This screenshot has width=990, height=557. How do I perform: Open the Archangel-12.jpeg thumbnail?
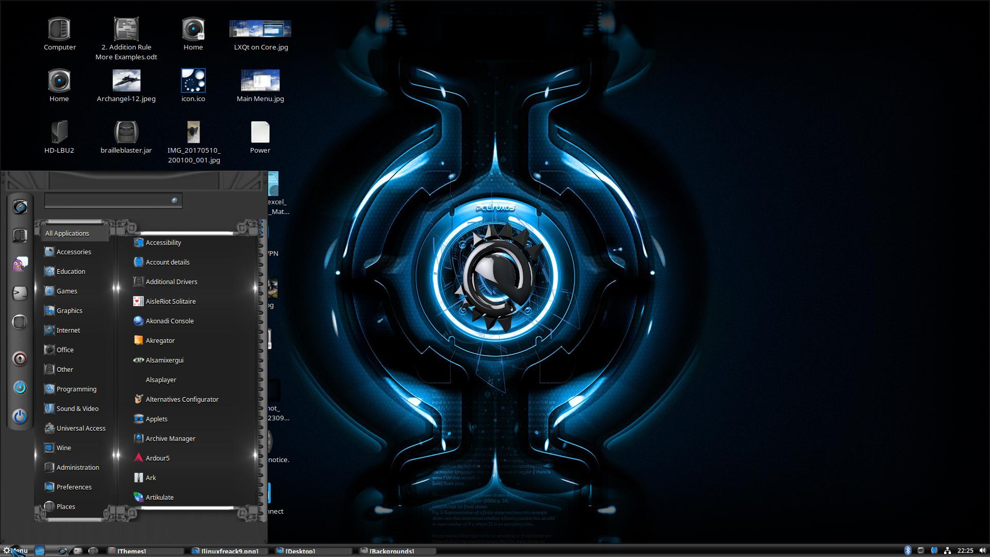click(x=126, y=81)
